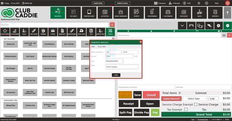Toggle the Tax Exempt checkbox
232x121 pixels.
pyautogui.click(x=186, y=109)
